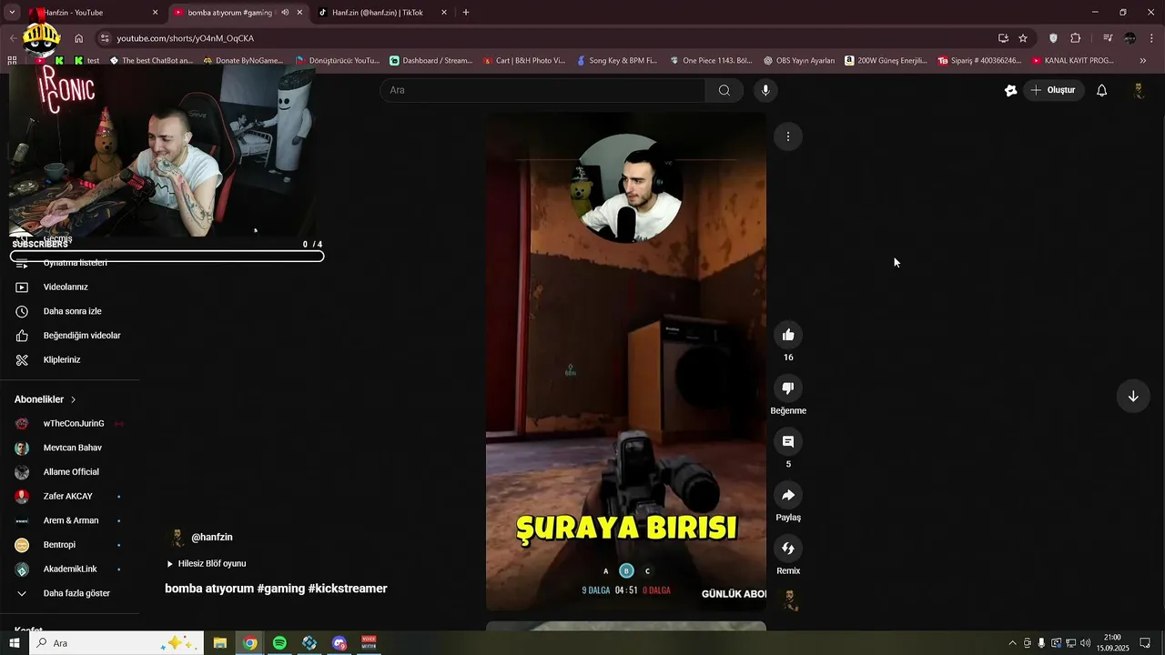The image size is (1165, 655).
Task: Open Dashboard / Stream bookmark
Action: 431,61
